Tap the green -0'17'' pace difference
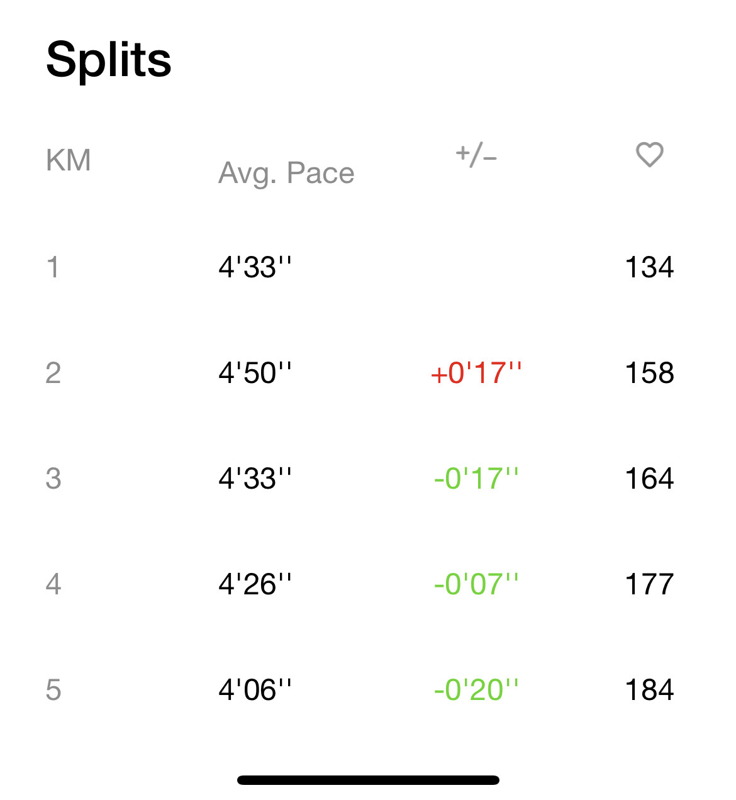Viewport: 736px width, 800px height. (x=476, y=479)
